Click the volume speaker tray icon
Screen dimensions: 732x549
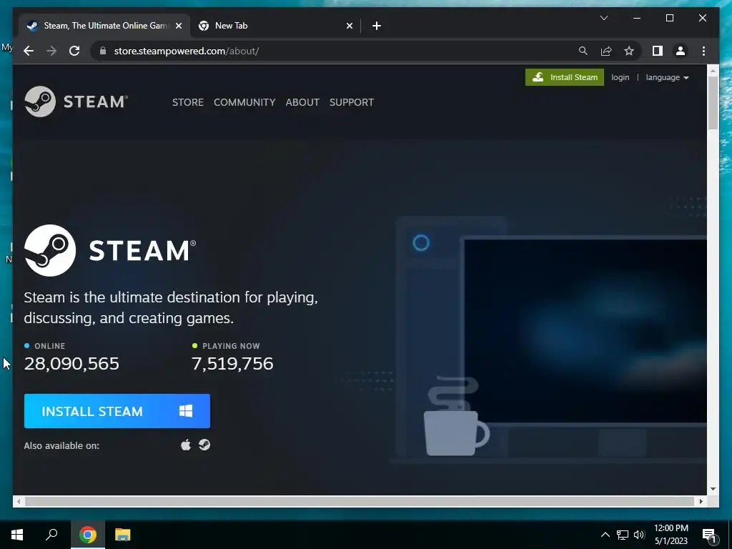(x=639, y=535)
